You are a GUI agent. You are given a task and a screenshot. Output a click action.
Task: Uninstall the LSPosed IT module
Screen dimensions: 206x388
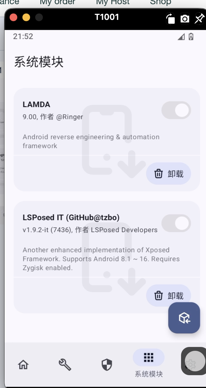tap(168, 295)
